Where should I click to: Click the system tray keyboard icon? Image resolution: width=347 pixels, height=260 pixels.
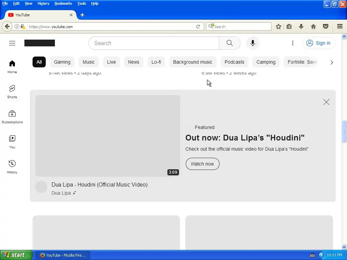click(312, 255)
